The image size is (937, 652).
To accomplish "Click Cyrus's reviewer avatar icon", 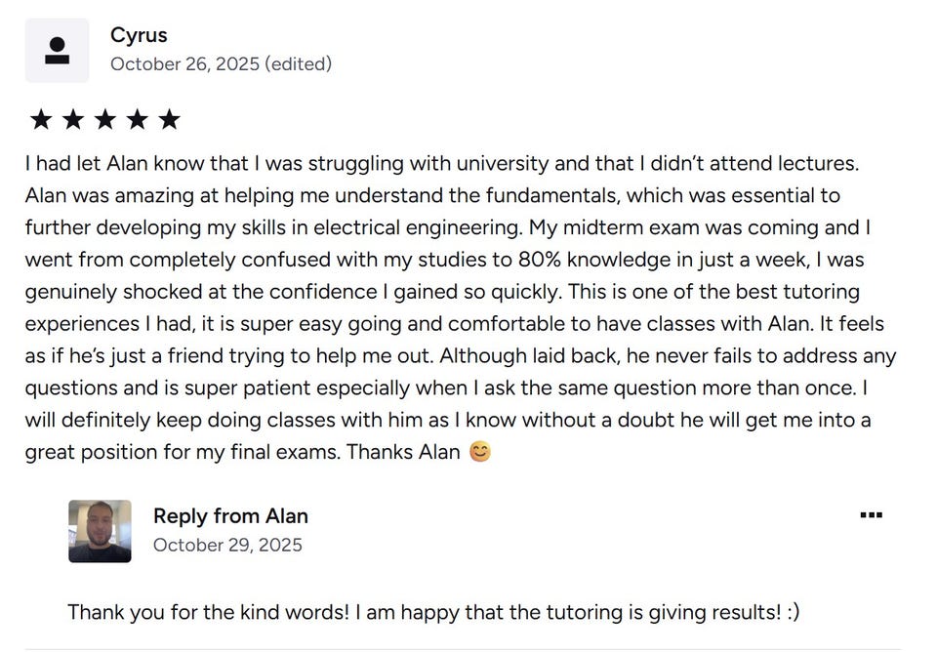I will pyautogui.click(x=57, y=50).
